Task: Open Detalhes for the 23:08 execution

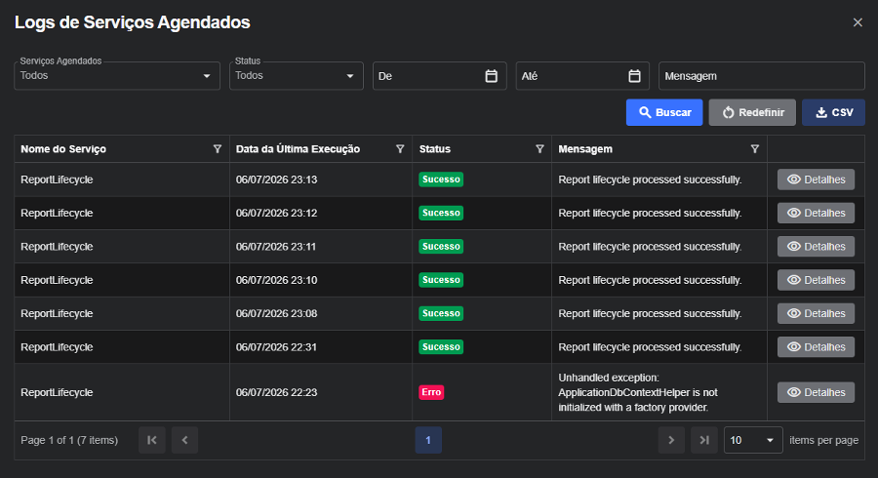Action: (816, 314)
